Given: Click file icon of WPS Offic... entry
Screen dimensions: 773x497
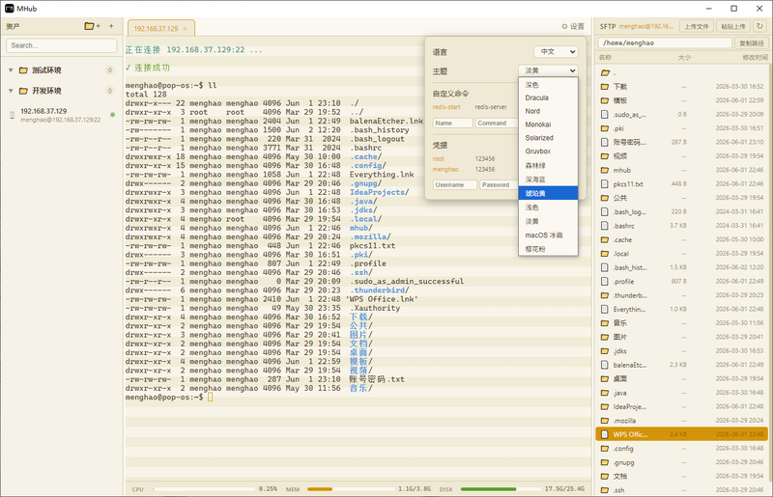Looking at the screenshot, I should tap(605, 434).
